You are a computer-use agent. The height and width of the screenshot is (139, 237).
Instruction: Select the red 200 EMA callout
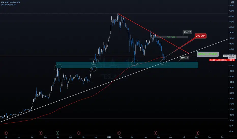(201, 36)
